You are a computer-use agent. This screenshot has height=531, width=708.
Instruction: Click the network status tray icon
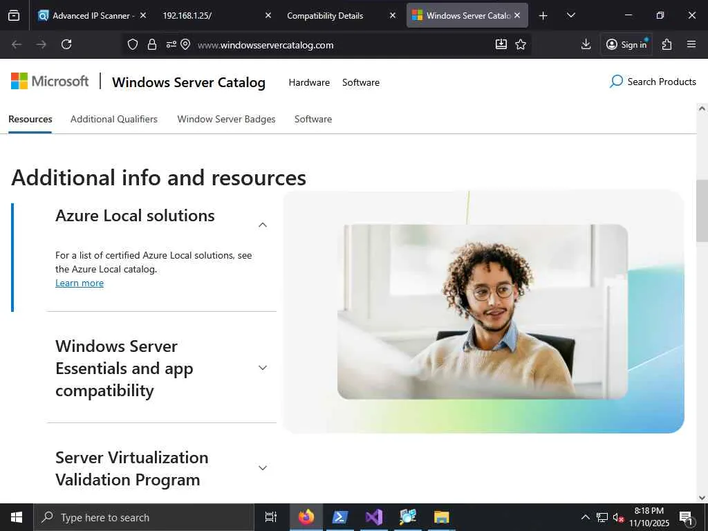pos(602,517)
